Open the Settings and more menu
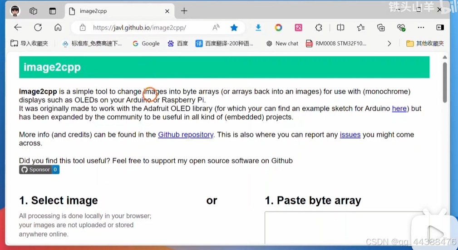The height and width of the screenshot is (250, 458). (x=421, y=28)
